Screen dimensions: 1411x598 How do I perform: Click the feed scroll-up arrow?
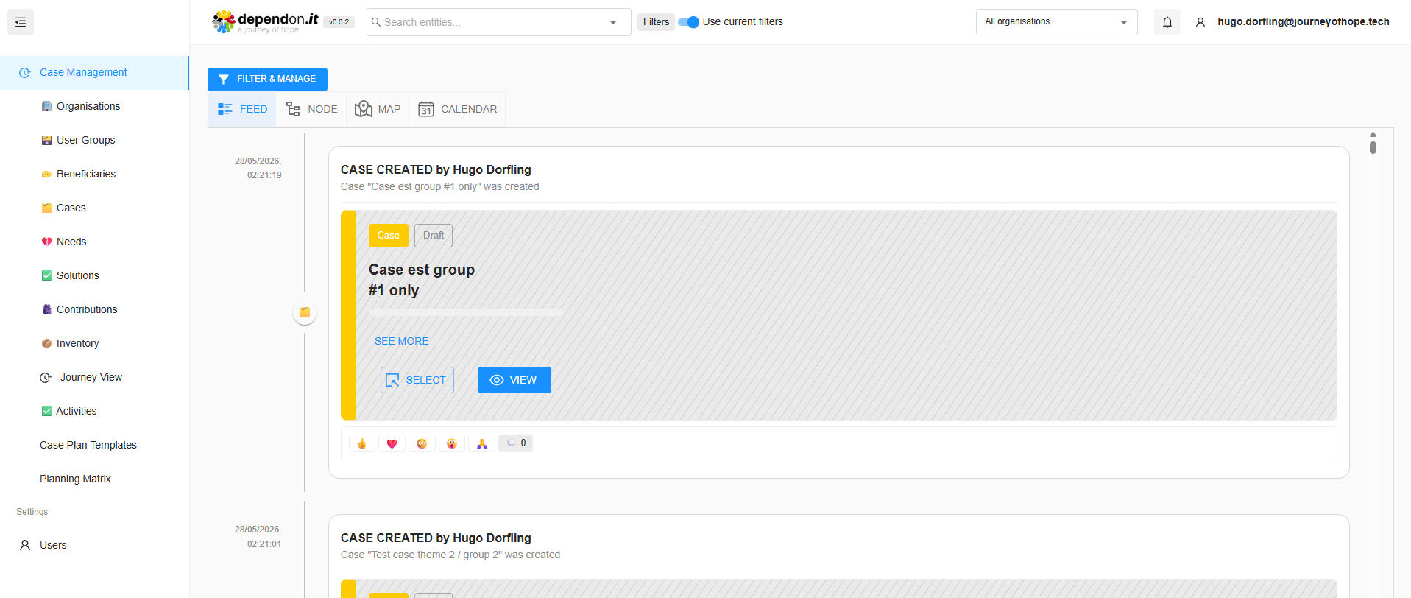(x=1373, y=134)
